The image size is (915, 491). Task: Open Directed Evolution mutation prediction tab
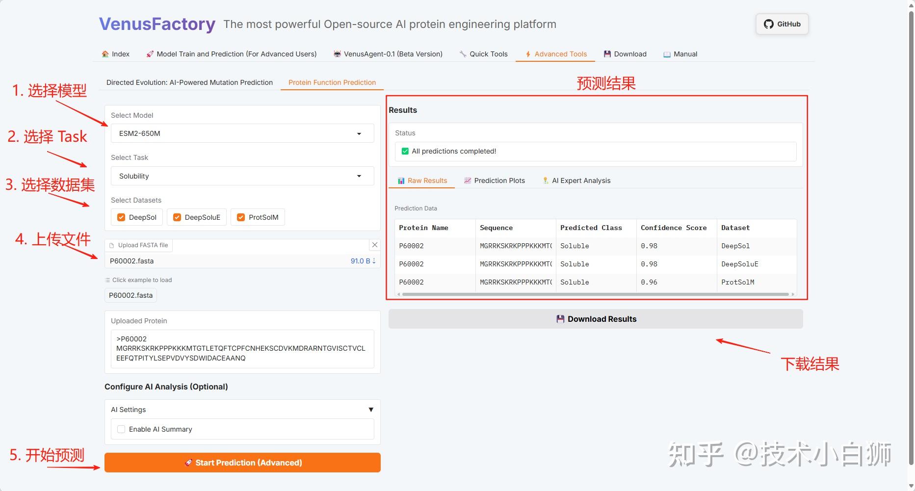pyautogui.click(x=189, y=82)
